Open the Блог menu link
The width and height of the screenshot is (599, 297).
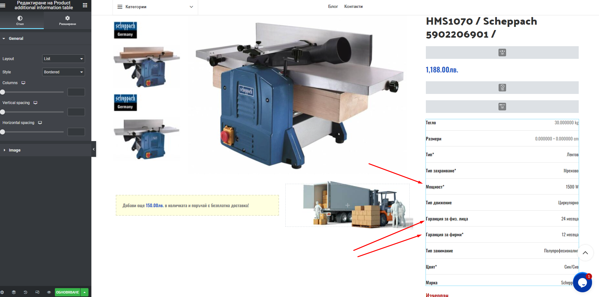(x=333, y=7)
